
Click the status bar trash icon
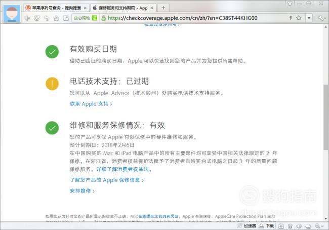290,226
